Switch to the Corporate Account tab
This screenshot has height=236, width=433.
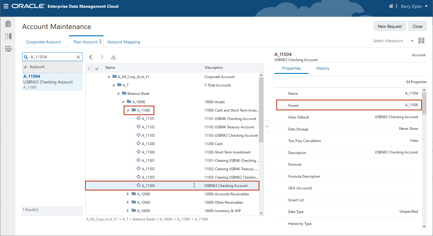click(43, 42)
